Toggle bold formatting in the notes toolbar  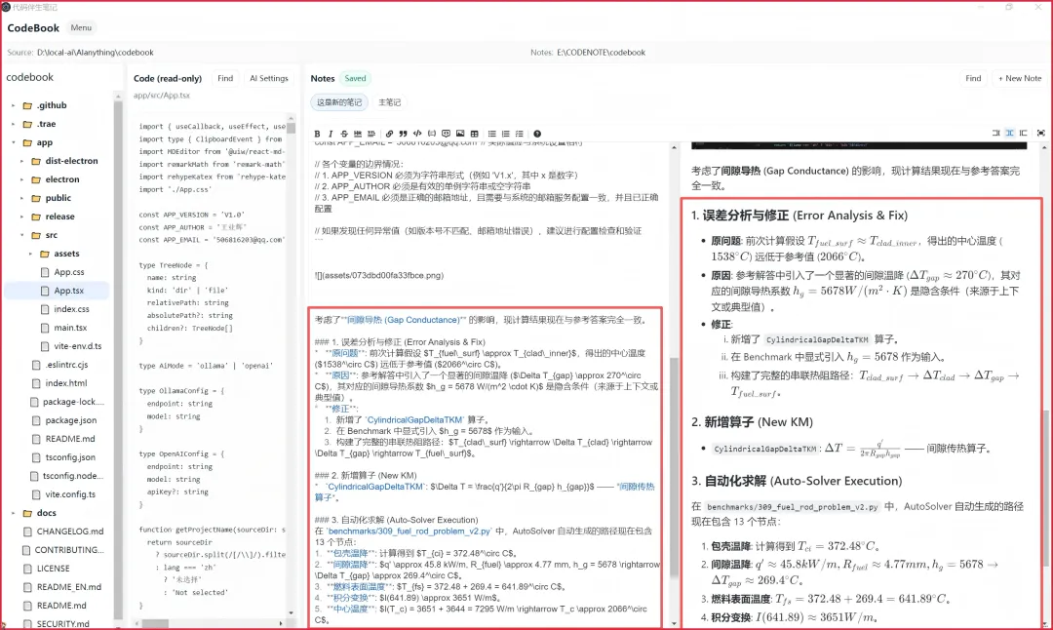pos(317,134)
